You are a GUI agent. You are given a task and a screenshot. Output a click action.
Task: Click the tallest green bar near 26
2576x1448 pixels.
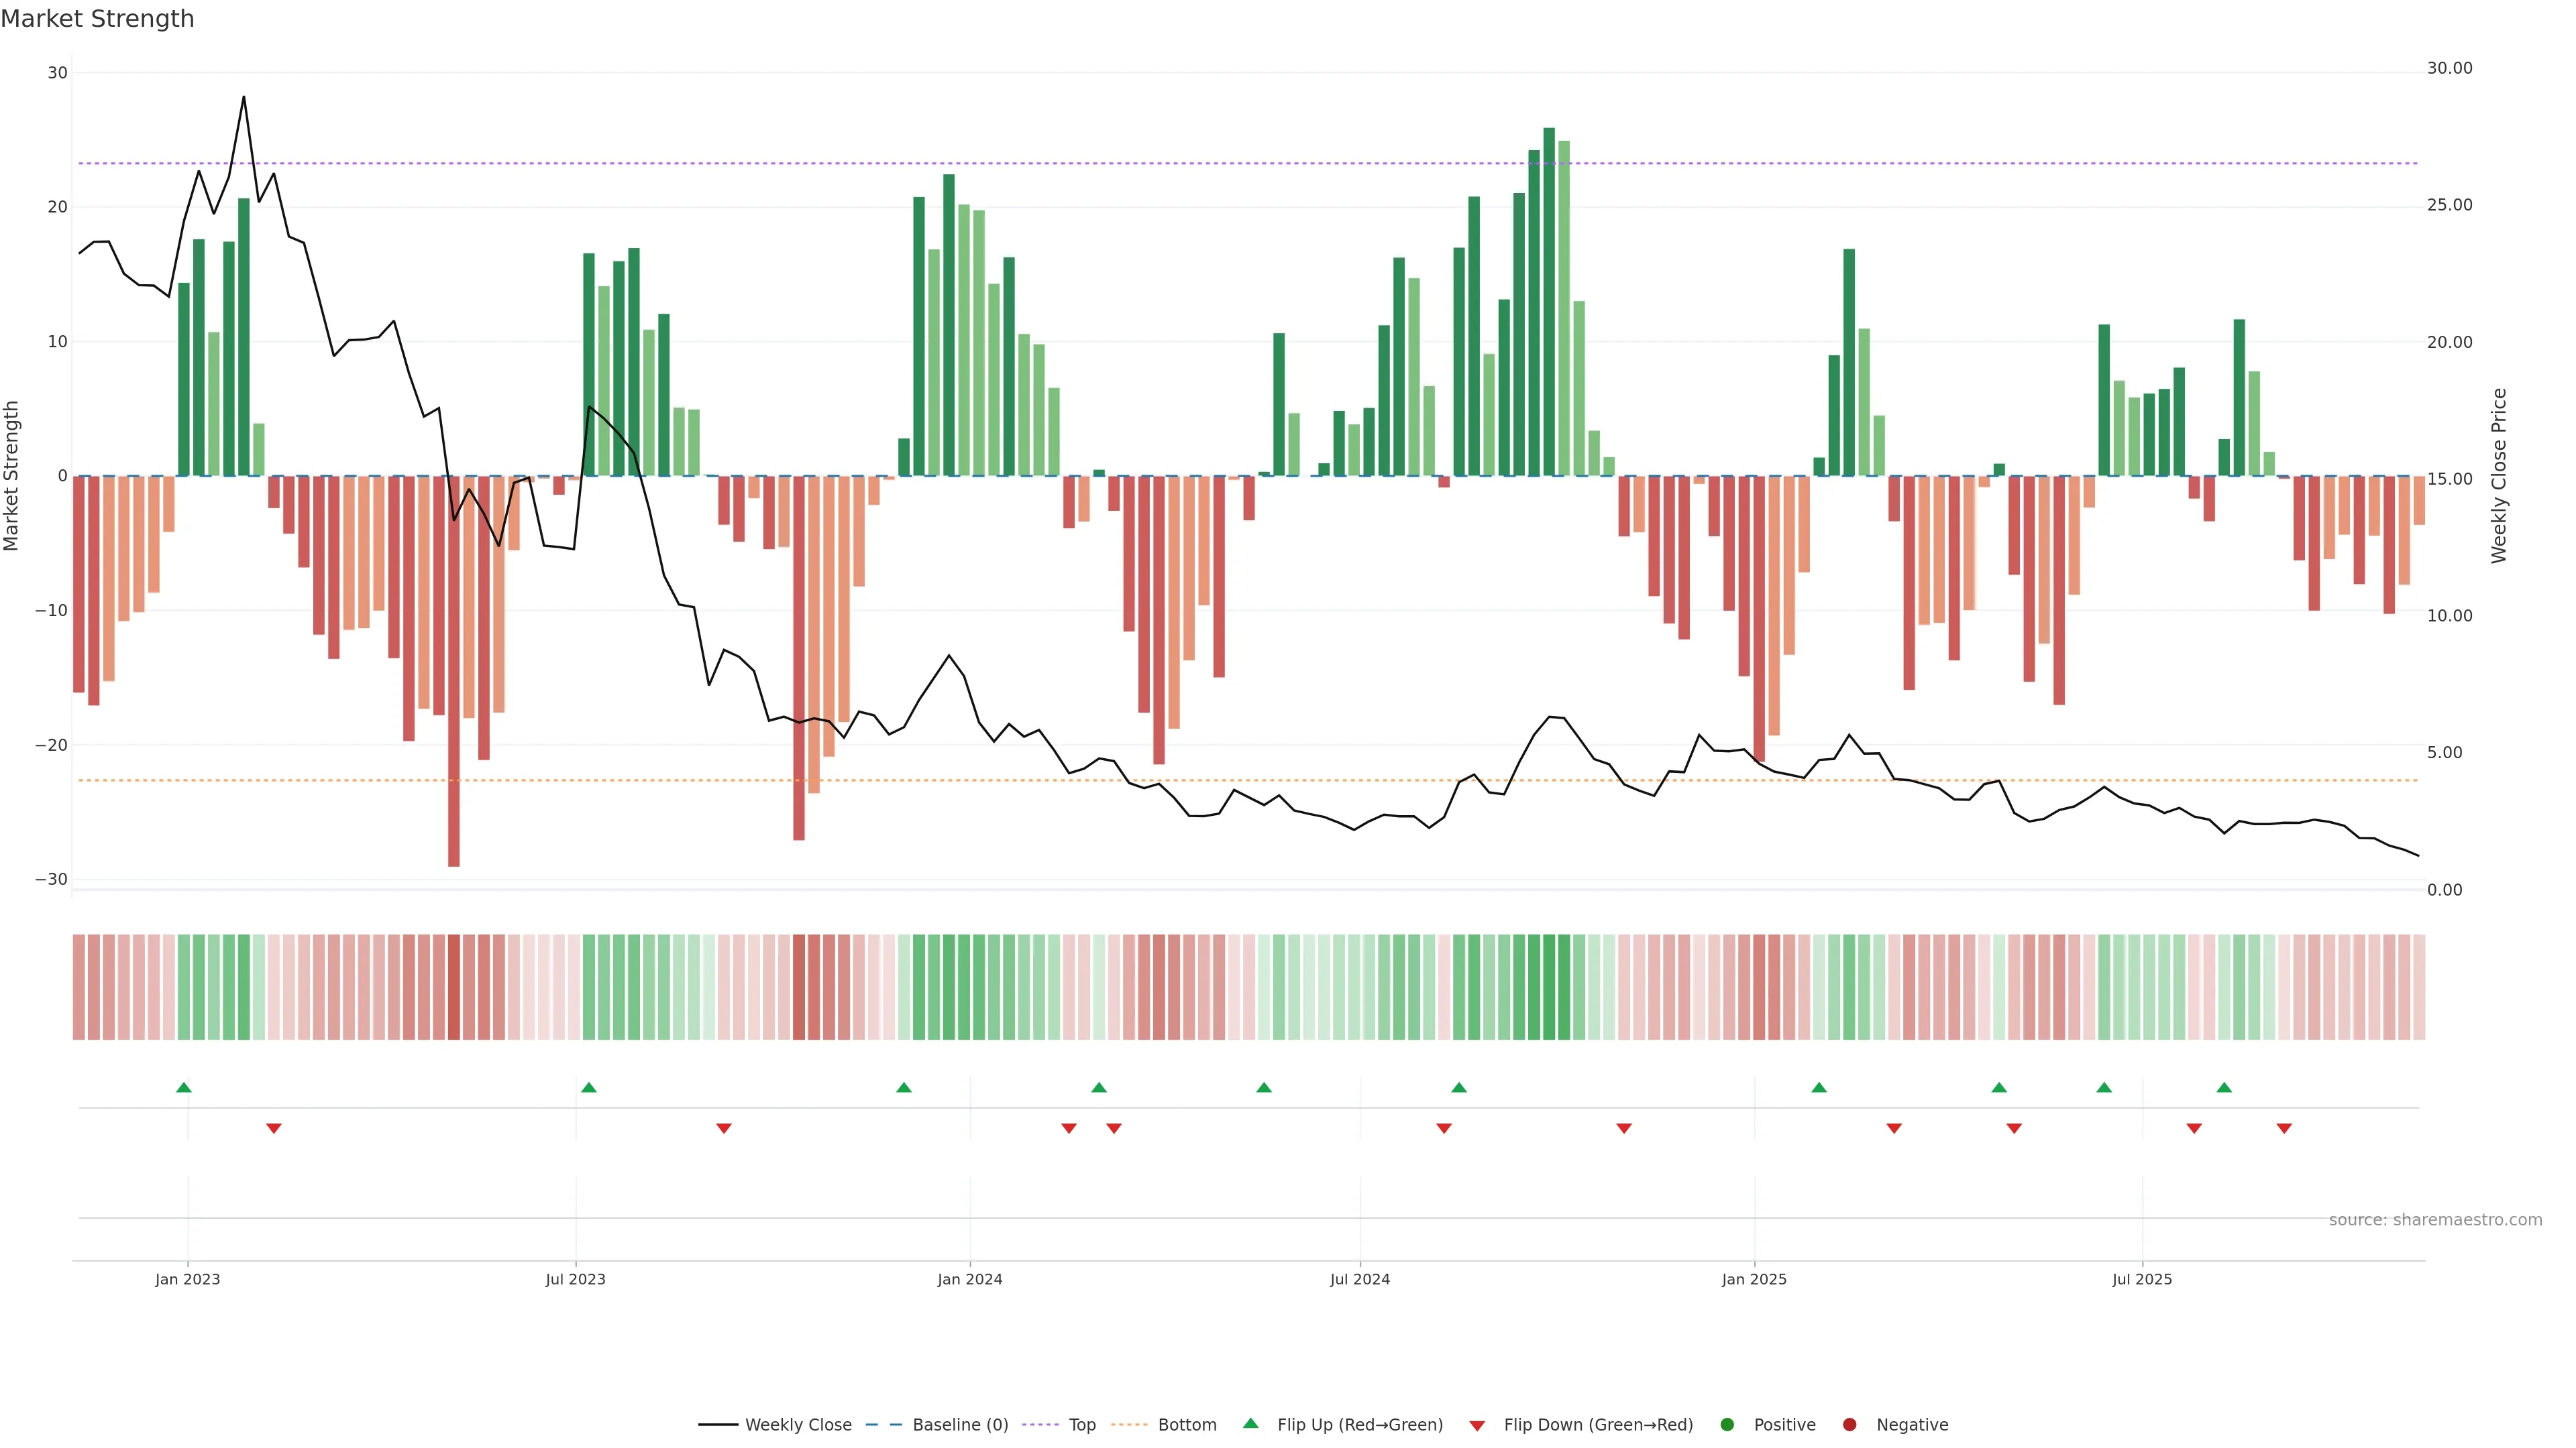[x=1549, y=300]
